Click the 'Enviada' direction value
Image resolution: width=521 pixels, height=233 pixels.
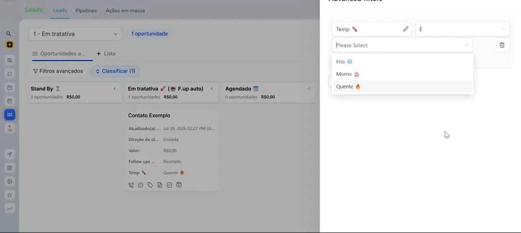171,140
